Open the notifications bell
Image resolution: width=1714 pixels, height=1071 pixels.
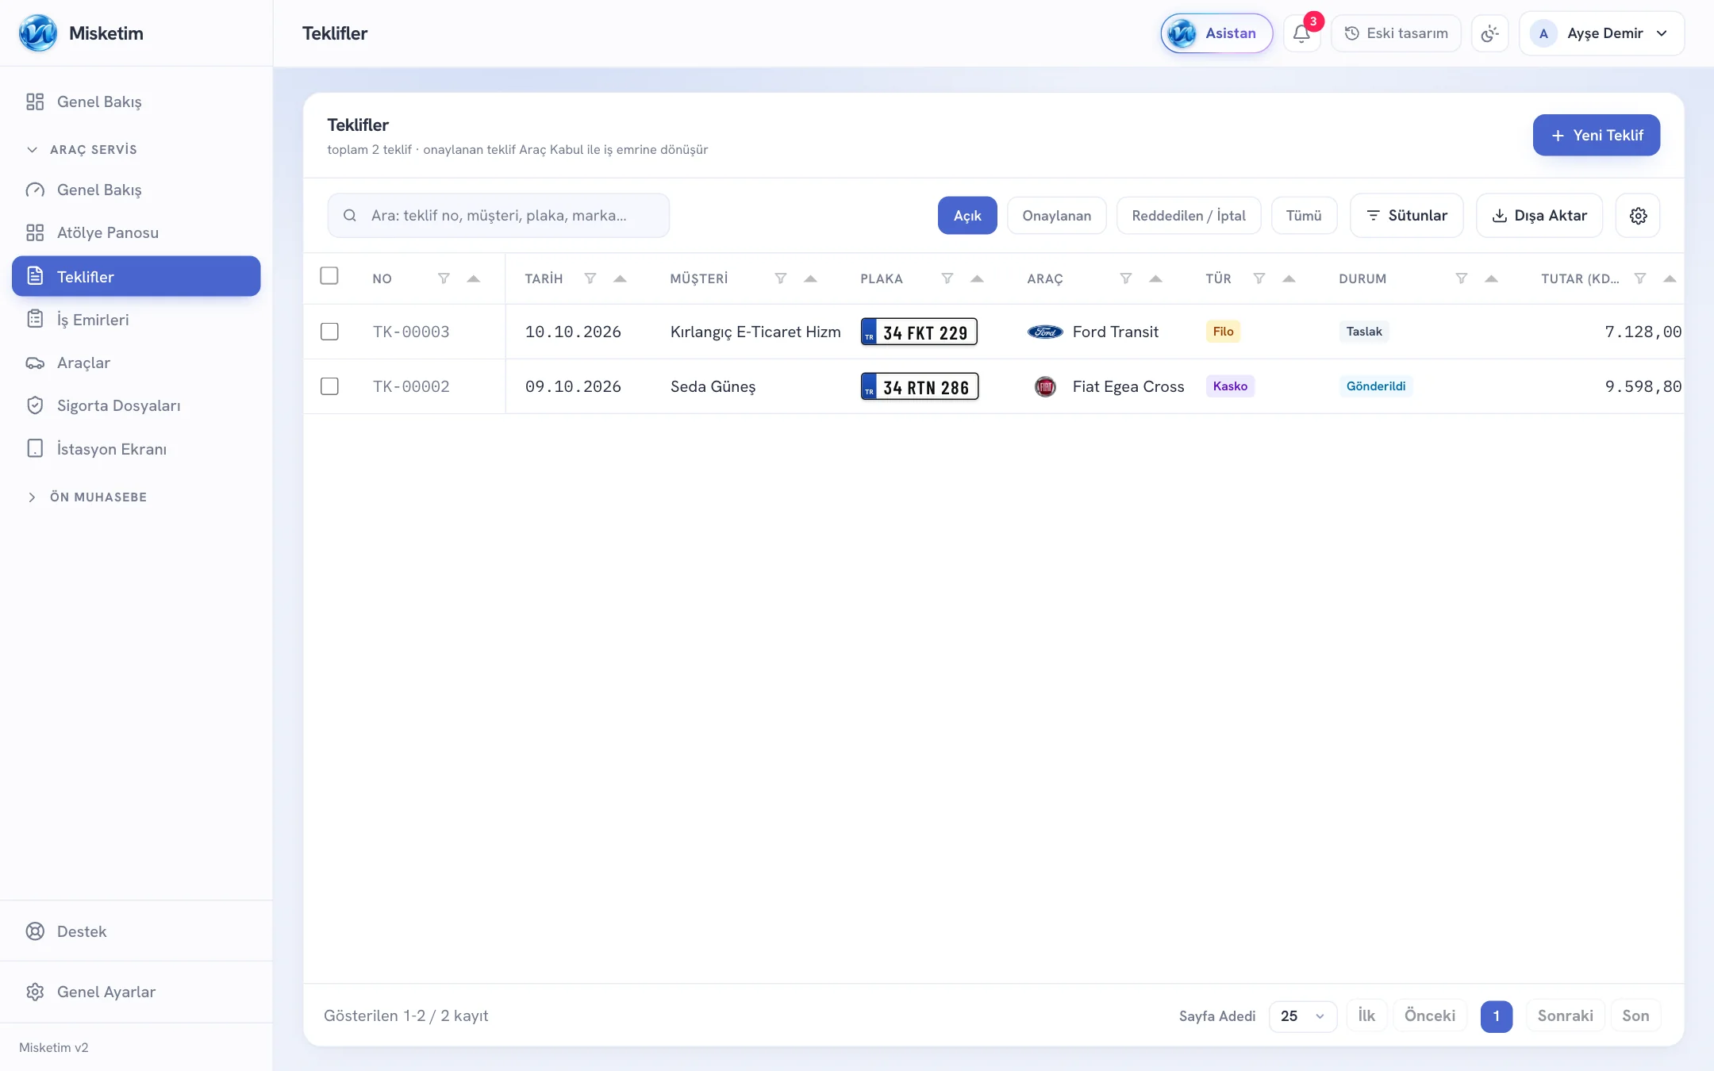click(x=1301, y=33)
